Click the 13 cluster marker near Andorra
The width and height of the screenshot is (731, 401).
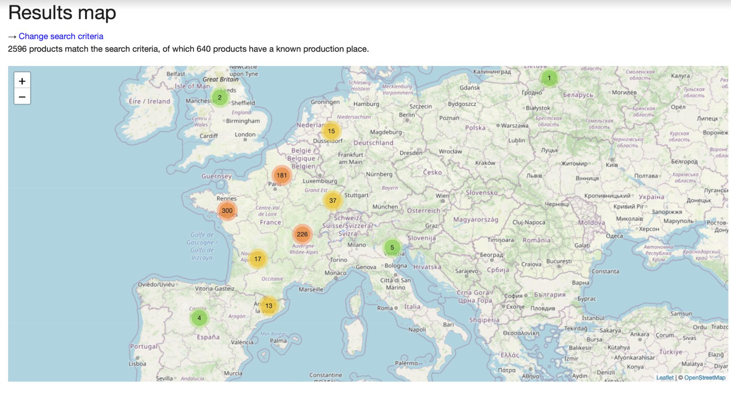pyautogui.click(x=269, y=306)
